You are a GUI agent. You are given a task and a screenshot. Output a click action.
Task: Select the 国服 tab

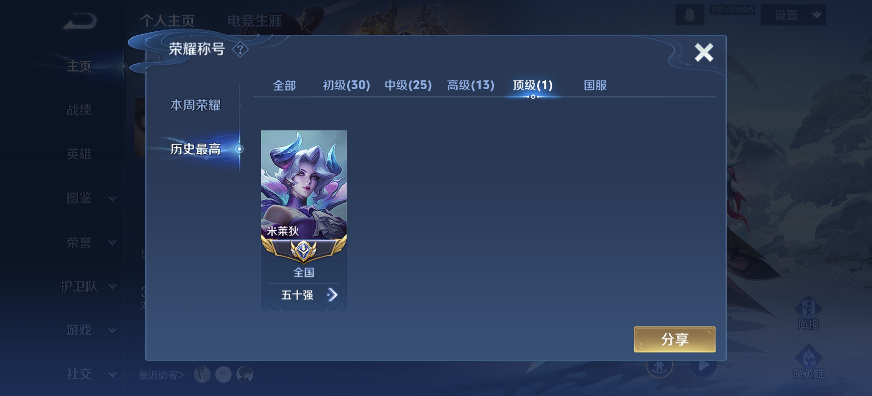595,85
